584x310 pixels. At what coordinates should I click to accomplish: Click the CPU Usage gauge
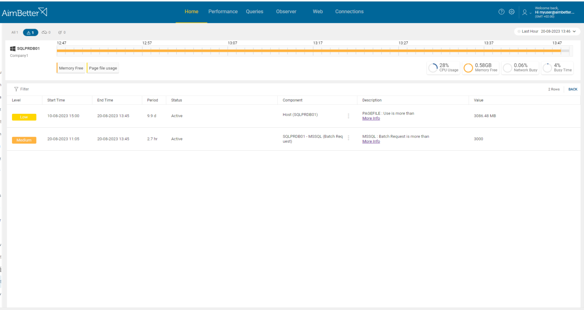tap(443, 68)
